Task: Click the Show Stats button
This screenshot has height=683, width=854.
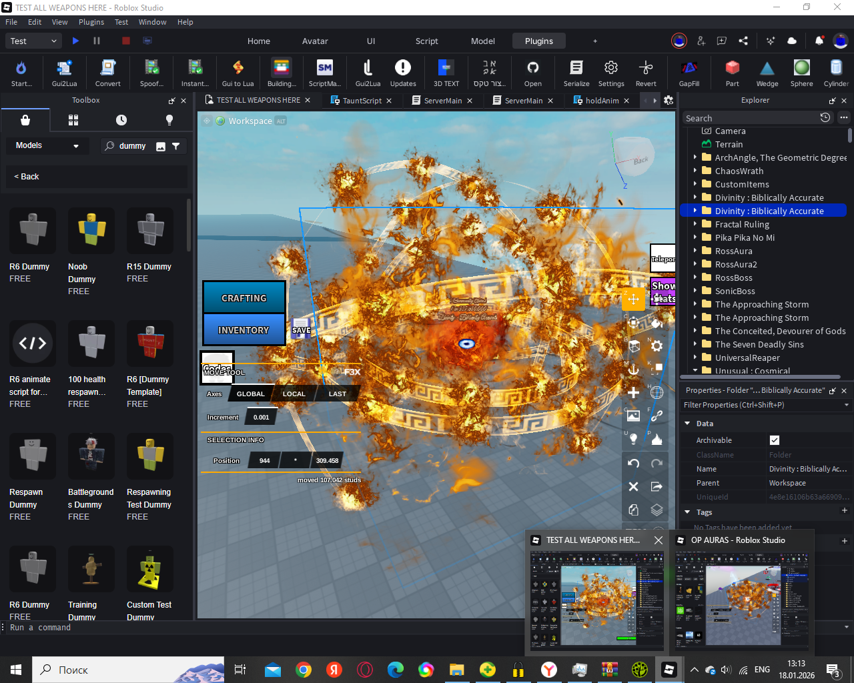Action: coord(663,292)
